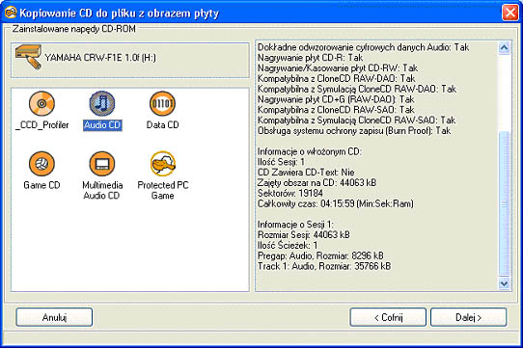523x349 pixels.
Task: Click the 'Informacje o Sesji 1:' heading
Action: pyautogui.click(x=295, y=225)
